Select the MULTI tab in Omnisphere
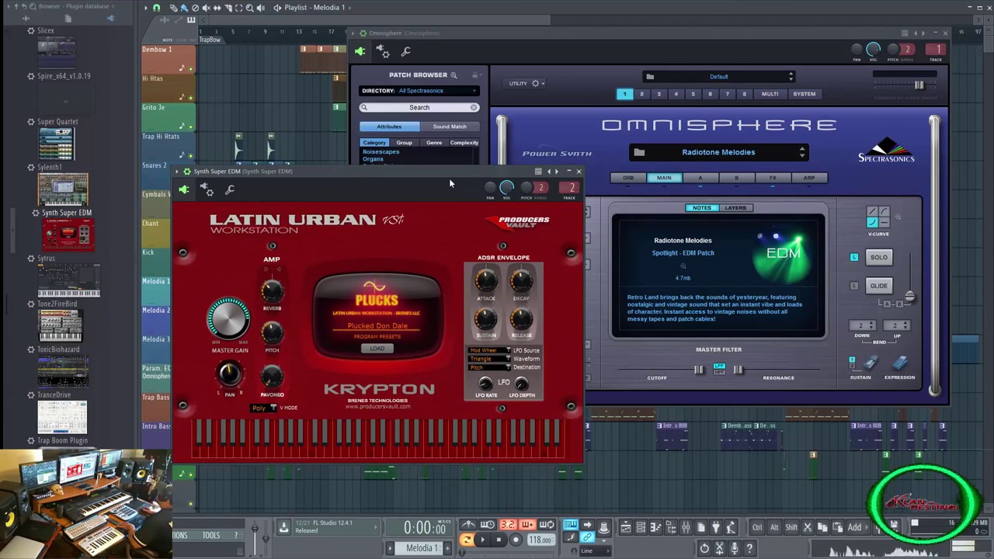The height and width of the screenshot is (559, 994). coord(770,94)
